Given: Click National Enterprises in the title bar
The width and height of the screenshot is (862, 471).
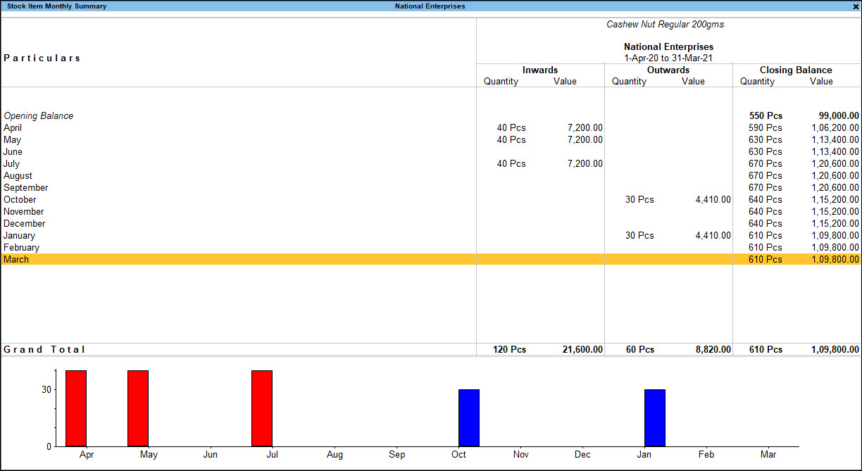Looking at the screenshot, I should 432,6.
